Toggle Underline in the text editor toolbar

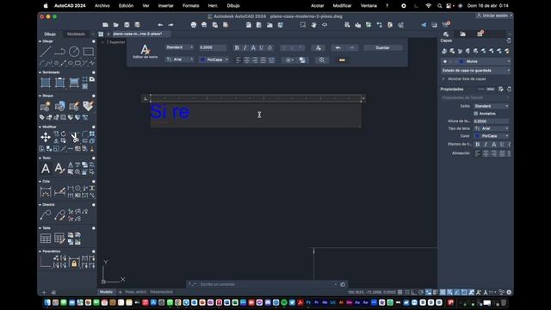point(262,48)
